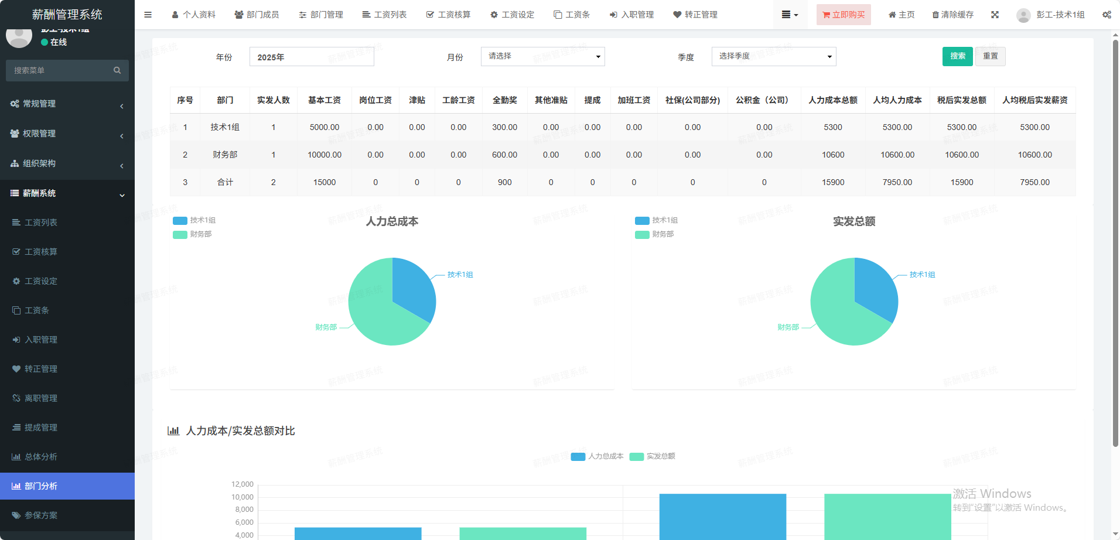Open the 月份 dropdown

(x=542, y=57)
